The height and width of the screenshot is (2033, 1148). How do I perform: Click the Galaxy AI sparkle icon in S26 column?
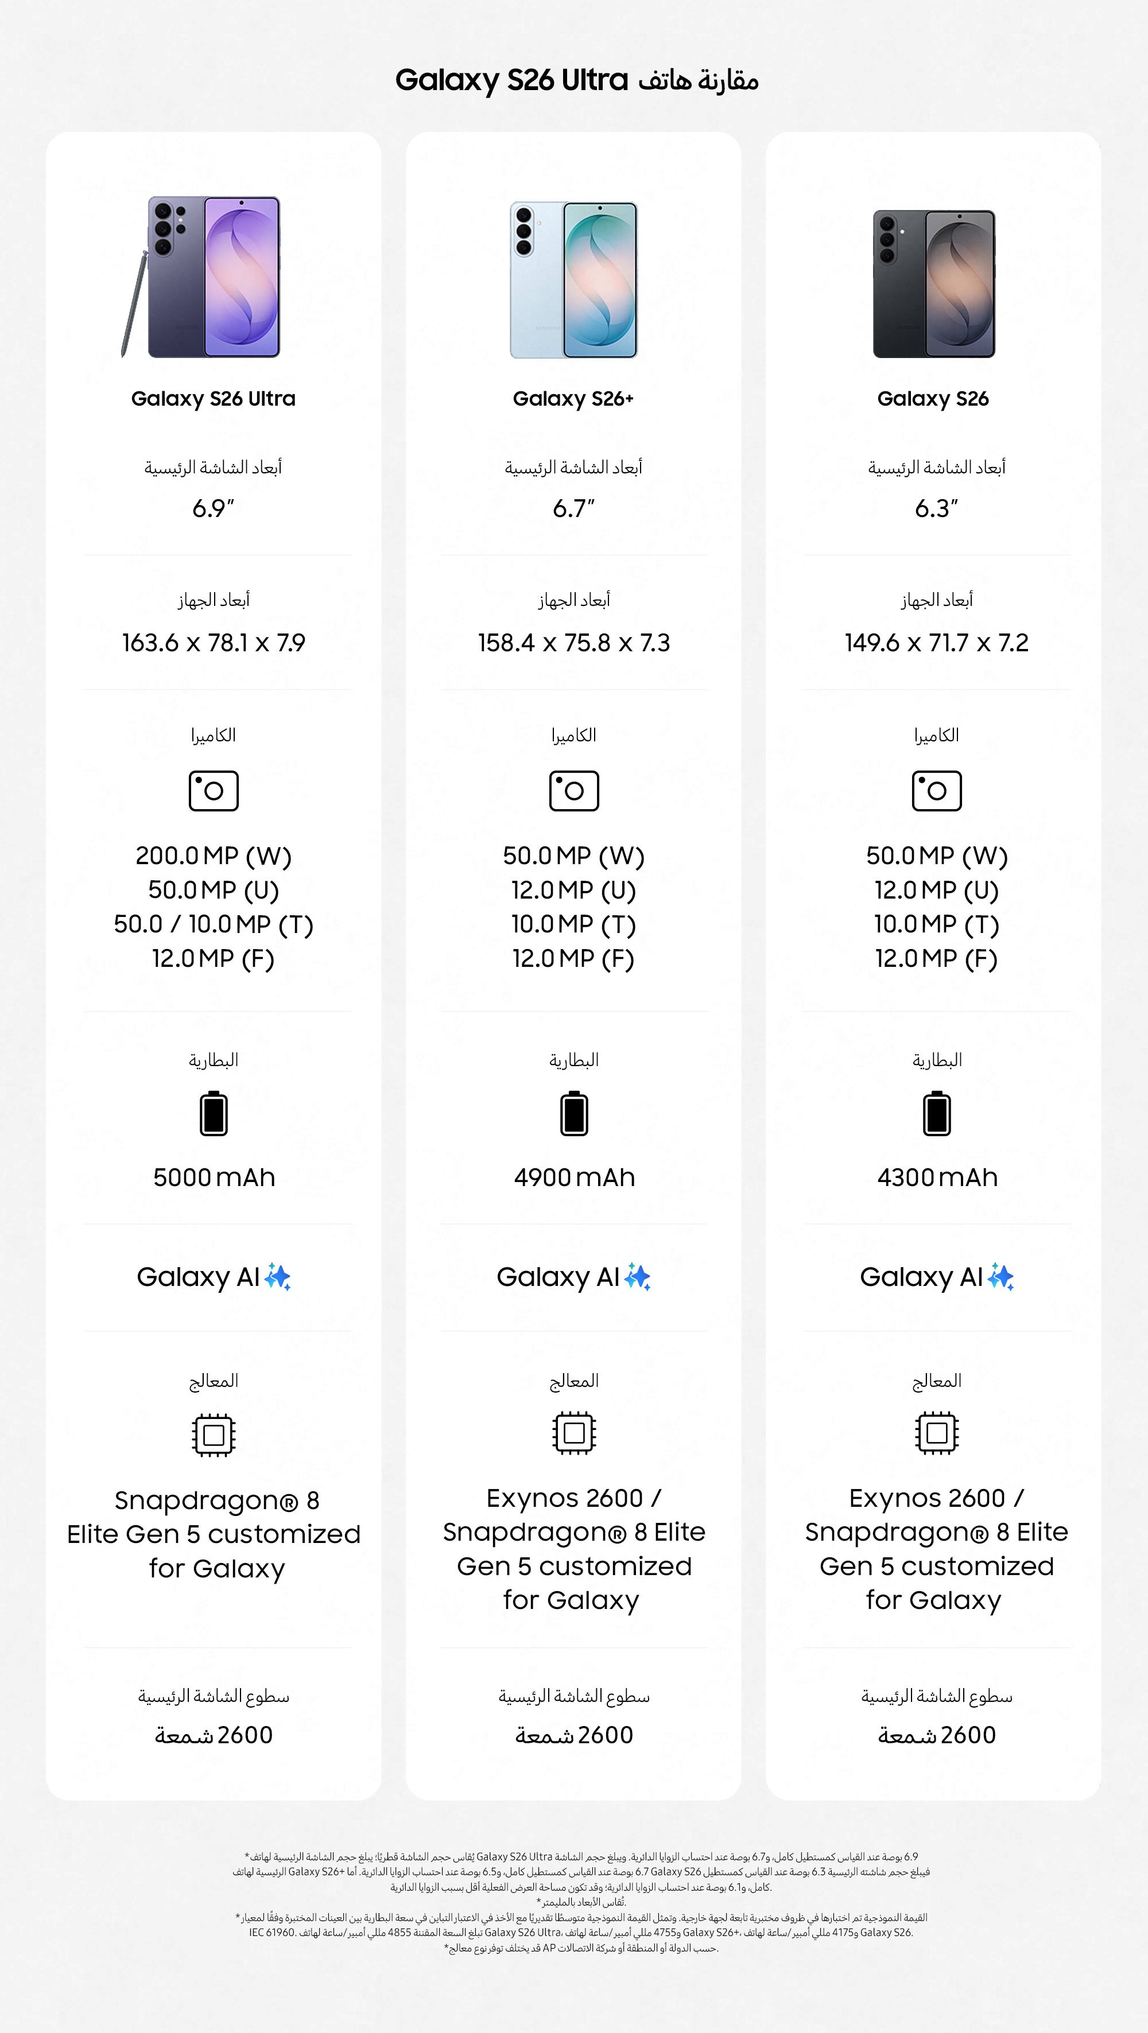[1001, 1277]
